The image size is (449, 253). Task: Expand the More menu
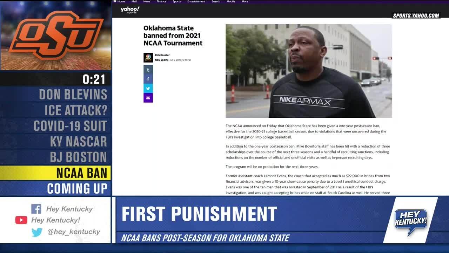tap(245, 1)
